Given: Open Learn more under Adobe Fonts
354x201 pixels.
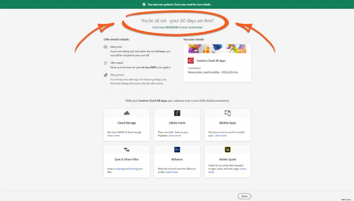Looking at the screenshot, I should pos(175,136).
